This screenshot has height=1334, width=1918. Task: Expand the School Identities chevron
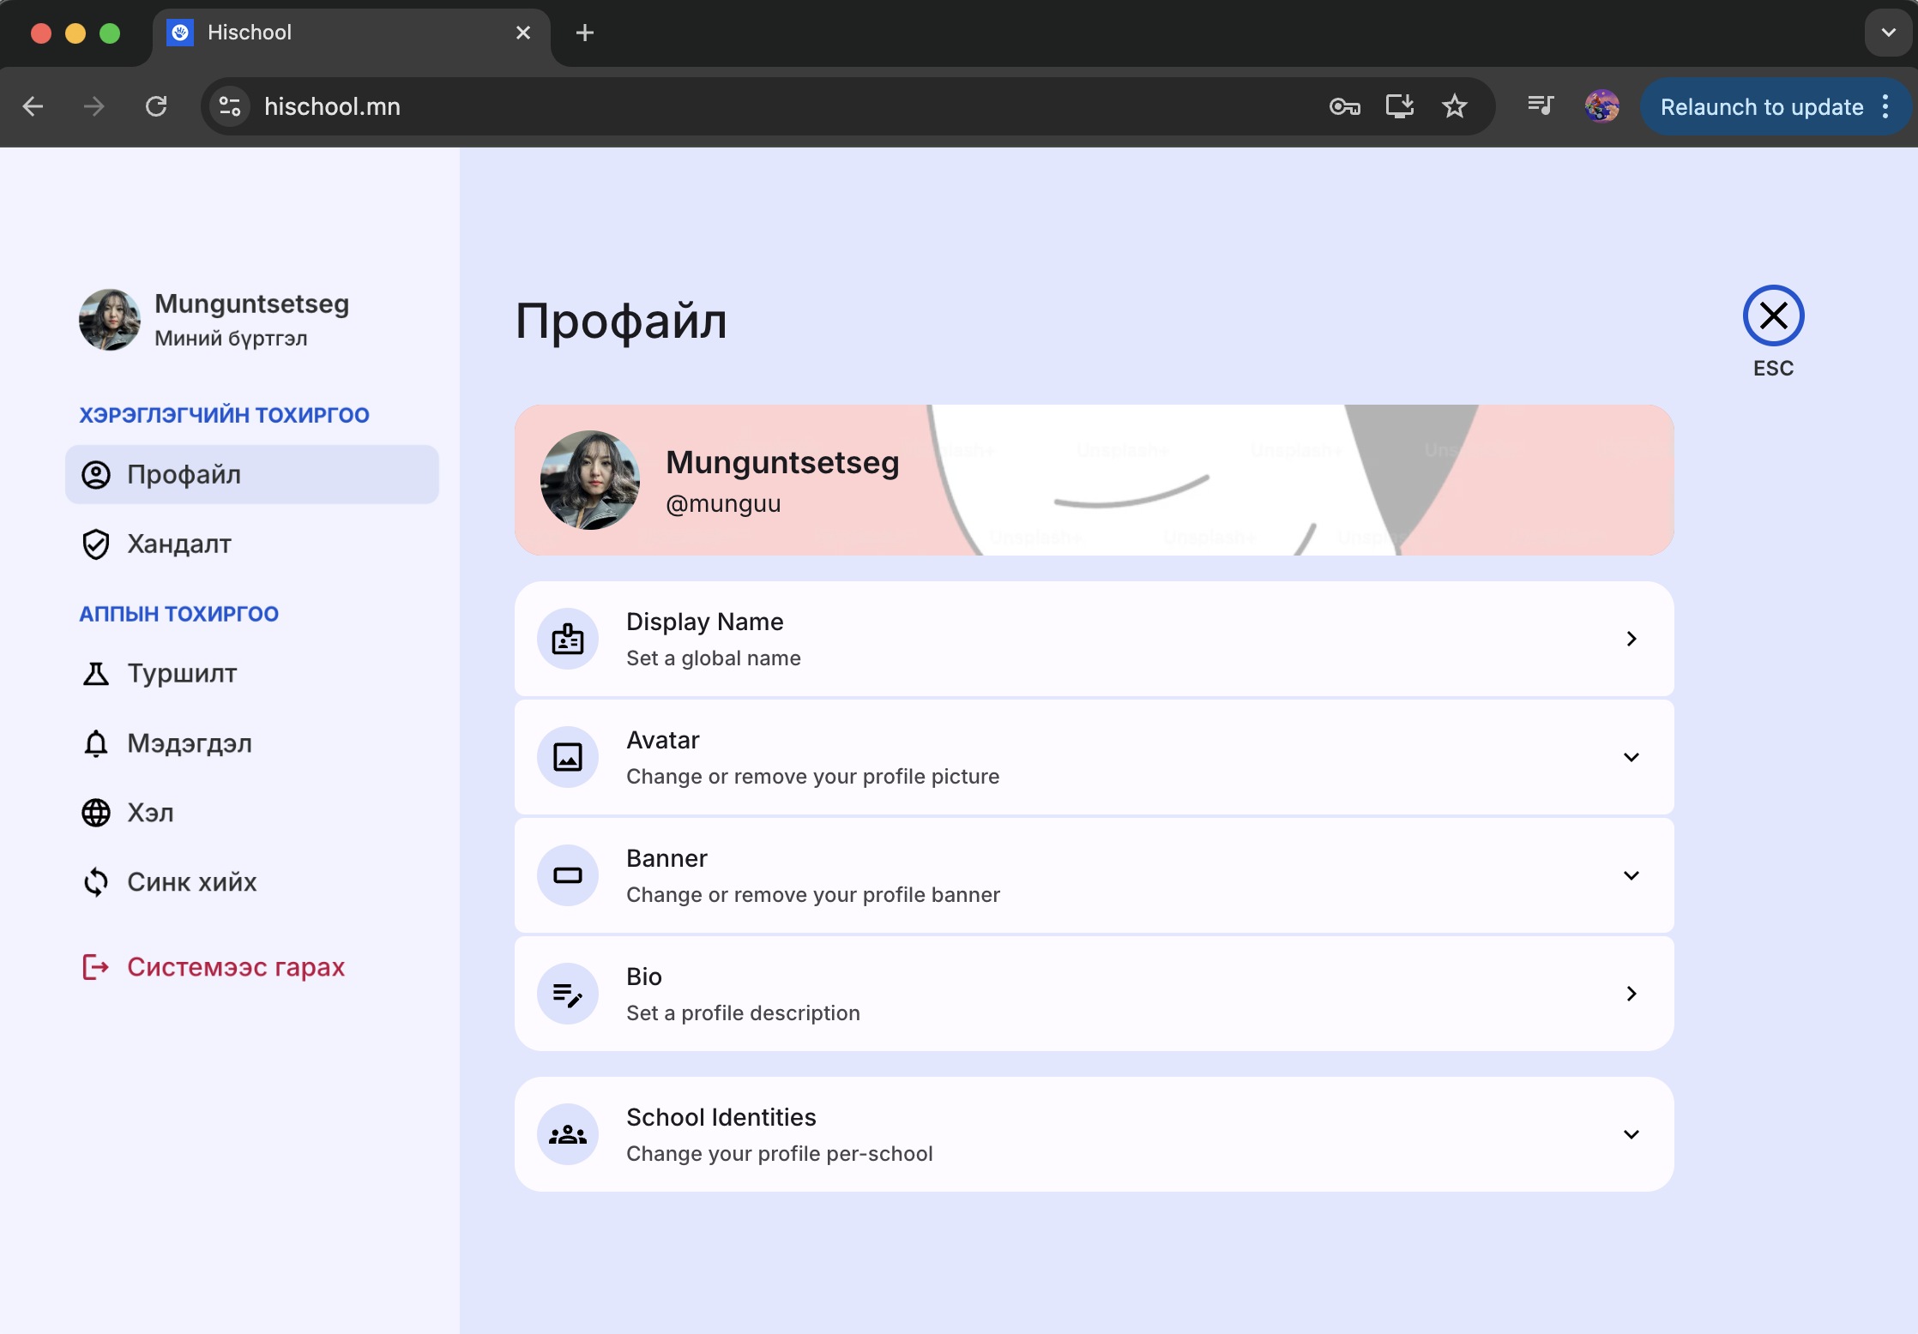(1631, 1134)
